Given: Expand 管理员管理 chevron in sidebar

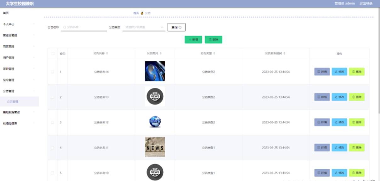Looking at the screenshot, I should tap(34, 35).
